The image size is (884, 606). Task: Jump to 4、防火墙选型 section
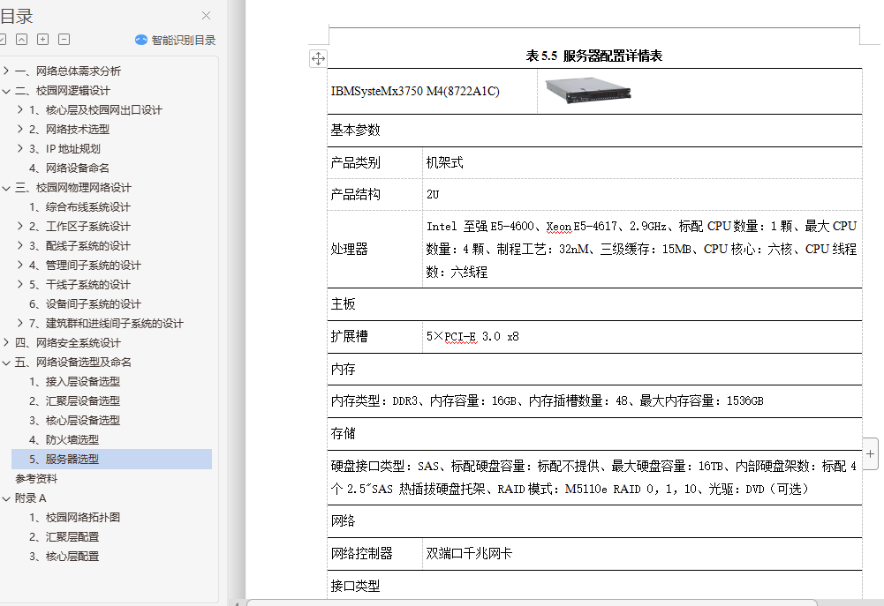click(64, 440)
